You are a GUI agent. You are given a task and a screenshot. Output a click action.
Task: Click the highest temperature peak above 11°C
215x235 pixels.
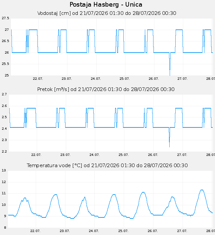202,190
